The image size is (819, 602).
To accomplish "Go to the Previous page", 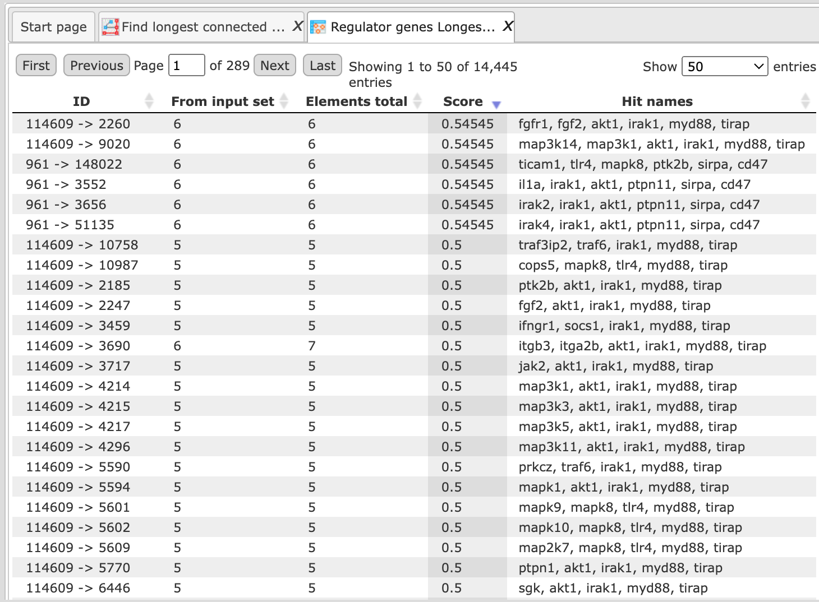I will (96, 66).
